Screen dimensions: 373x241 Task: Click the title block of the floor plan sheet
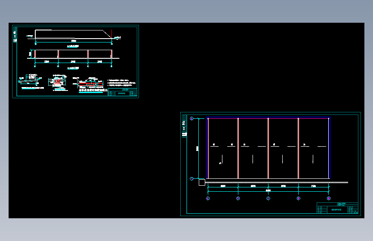click(x=337, y=208)
